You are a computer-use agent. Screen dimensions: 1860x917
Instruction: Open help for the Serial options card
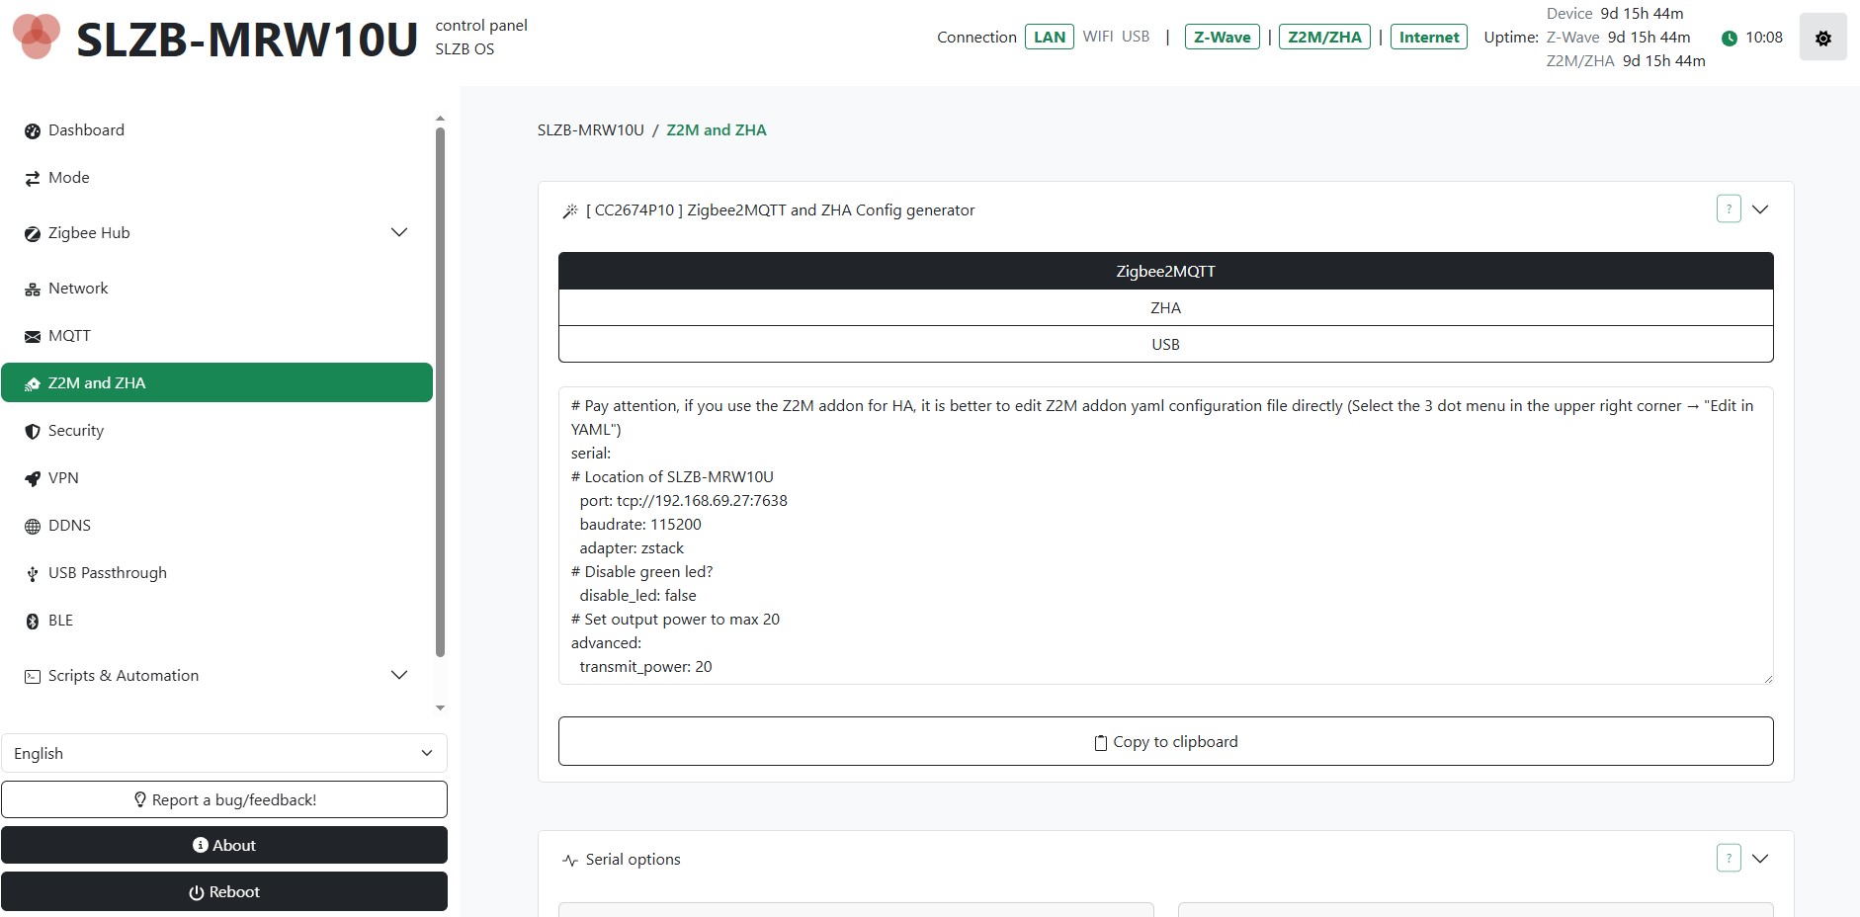(1729, 858)
